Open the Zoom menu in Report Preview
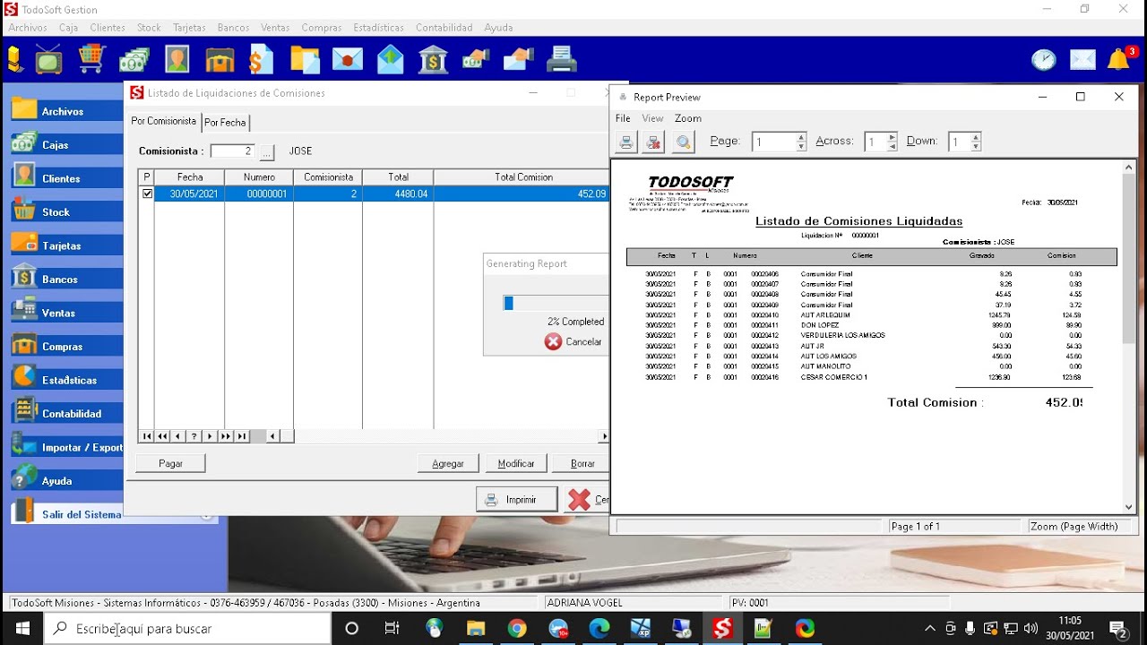The image size is (1147, 645). point(688,118)
